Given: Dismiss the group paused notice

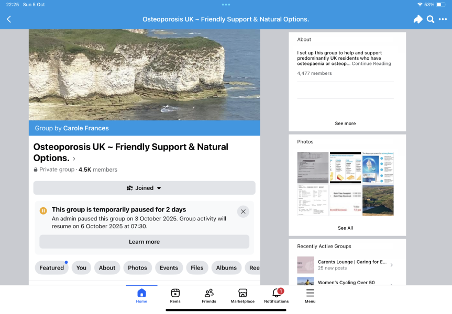Looking at the screenshot, I should 243,211.
